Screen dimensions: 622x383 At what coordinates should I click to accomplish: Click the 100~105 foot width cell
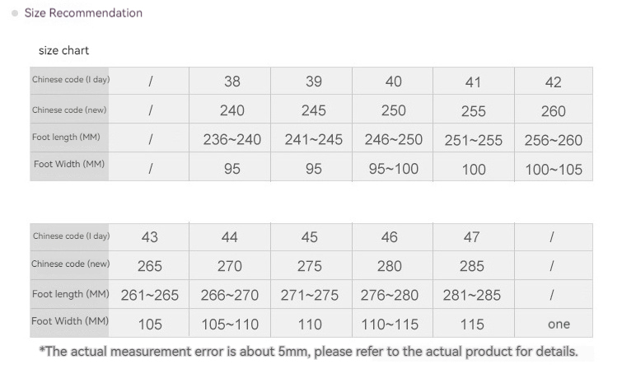point(553,170)
